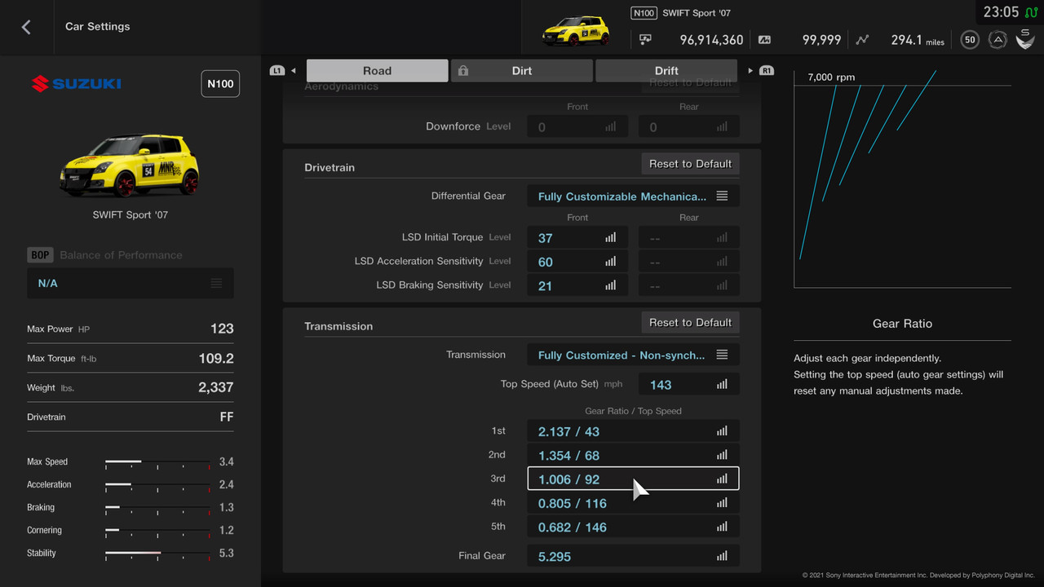Viewport: 1044px width, 587px height.
Task: Adjust the rear Downforce level value
Action: [x=689, y=127]
